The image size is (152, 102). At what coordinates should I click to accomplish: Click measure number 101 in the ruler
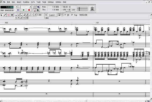point(97,23)
